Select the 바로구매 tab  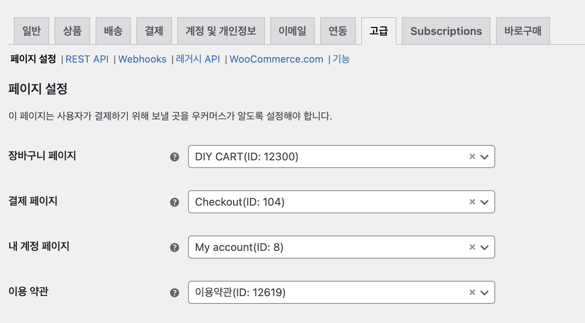(x=523, y=31)
